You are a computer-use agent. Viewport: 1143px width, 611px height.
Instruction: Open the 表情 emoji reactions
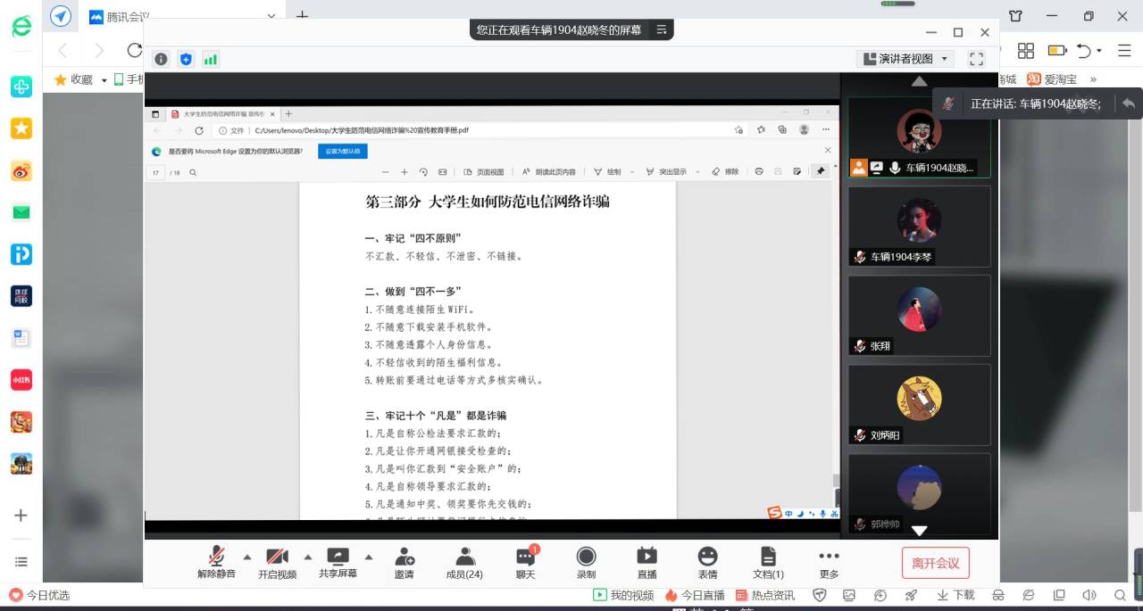click(x=707, y=562)
